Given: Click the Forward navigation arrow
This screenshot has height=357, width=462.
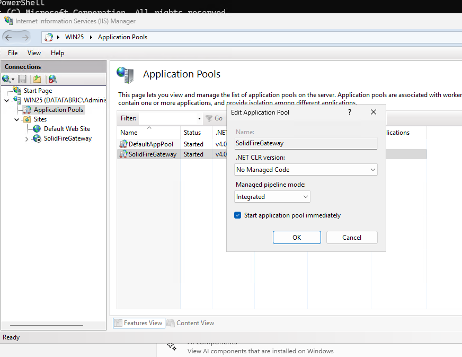Looking at the screenshot, I should click(25, 38).
